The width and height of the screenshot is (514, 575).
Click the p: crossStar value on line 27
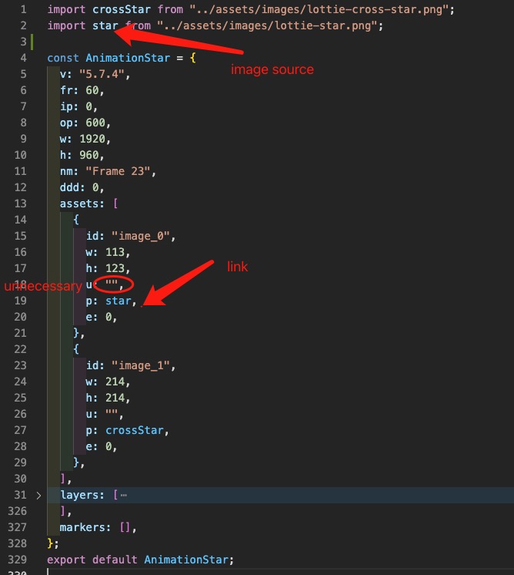[x=135, y=430]
